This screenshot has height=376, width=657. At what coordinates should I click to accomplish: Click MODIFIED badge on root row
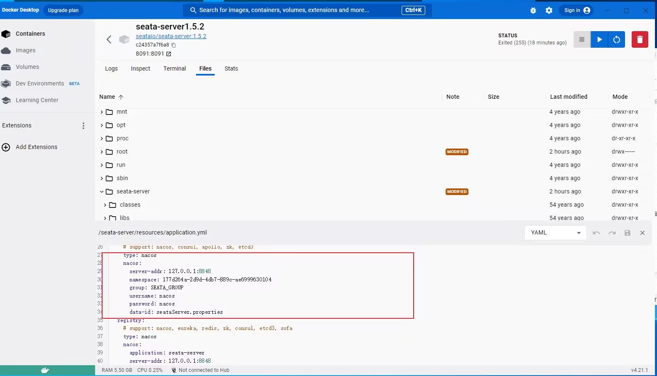click(x=457, y=152)
